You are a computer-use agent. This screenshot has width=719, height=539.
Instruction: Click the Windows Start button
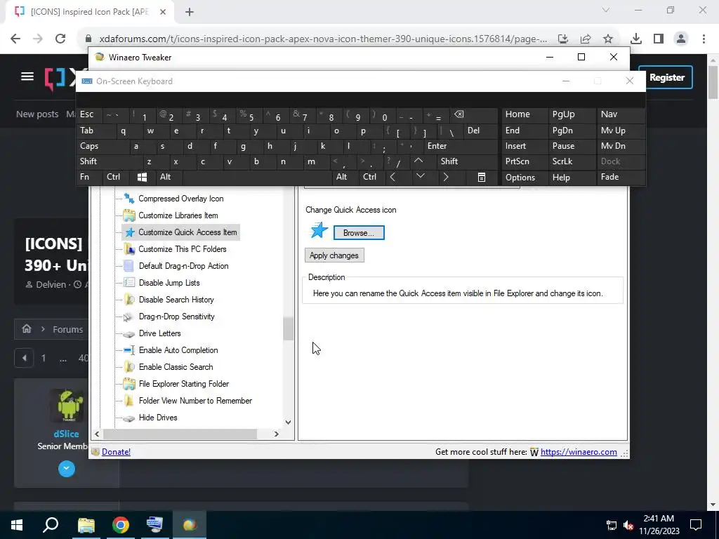pyautogui.click(x=17, y=525)
